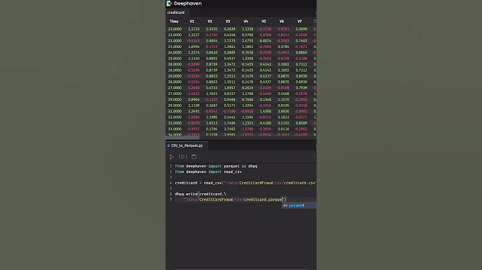The width and height of the screenshot is (482, 270).
Task: Select cell with value 3.6930
Action: click(283, 112)
